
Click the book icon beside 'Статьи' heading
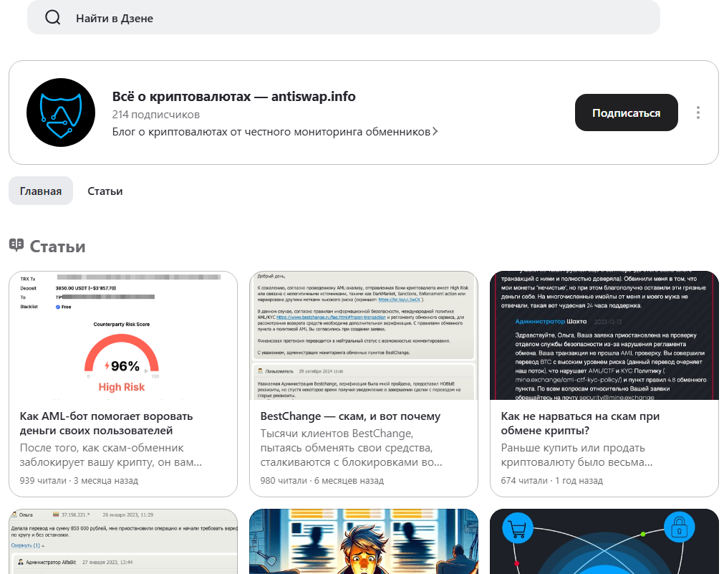click(x=16, y=245)
